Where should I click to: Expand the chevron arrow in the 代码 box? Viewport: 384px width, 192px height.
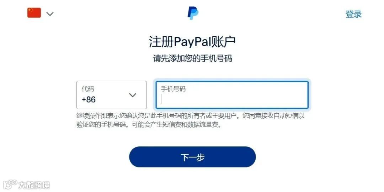(x=133, y=95)
